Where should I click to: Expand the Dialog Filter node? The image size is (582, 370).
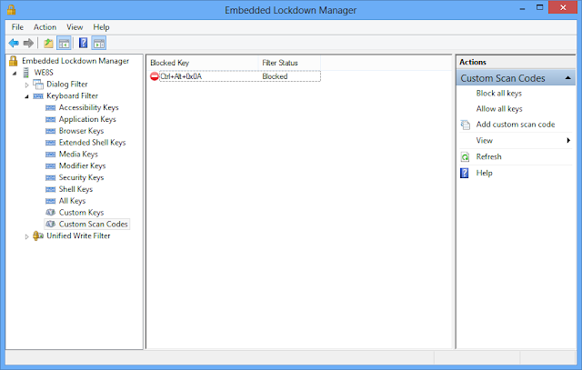(26, 85)
